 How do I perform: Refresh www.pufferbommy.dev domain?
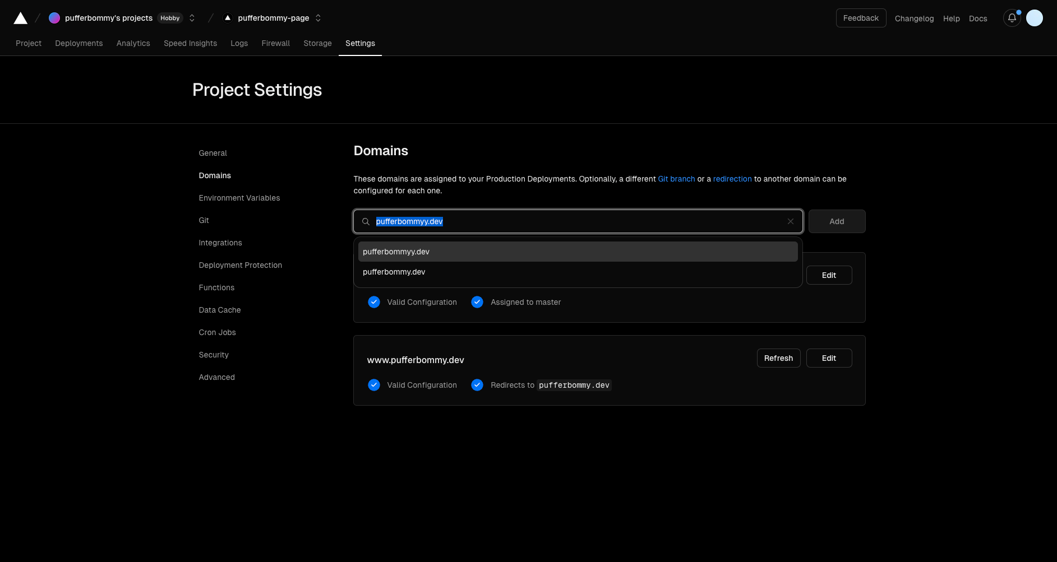click(x=779, y=358)
